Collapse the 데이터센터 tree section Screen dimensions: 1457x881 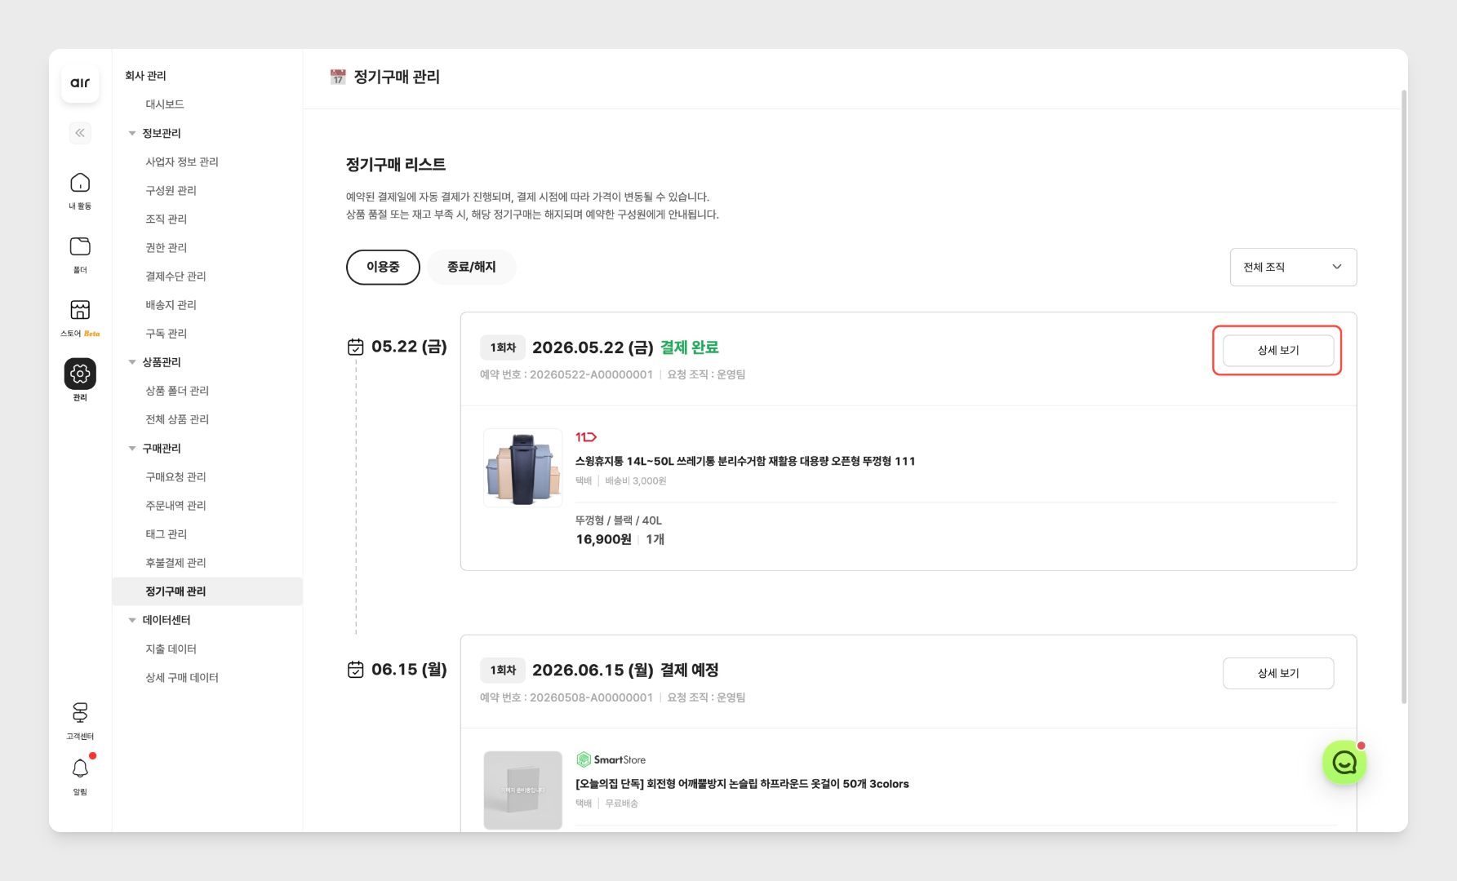[x=132, y=620]
